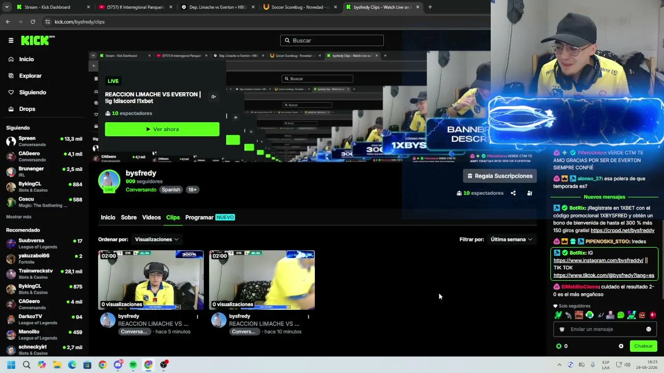Click the chat message field Enviar un mensaje
664x373 pixels.
click(605, 329)
